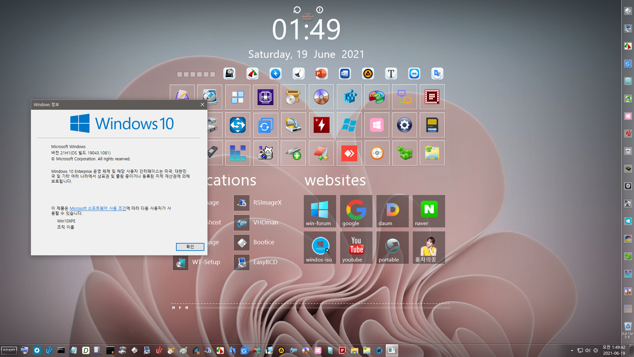Open the daum website tile
This screenshot has width=634, height=357.
click(x=392, y=211)
